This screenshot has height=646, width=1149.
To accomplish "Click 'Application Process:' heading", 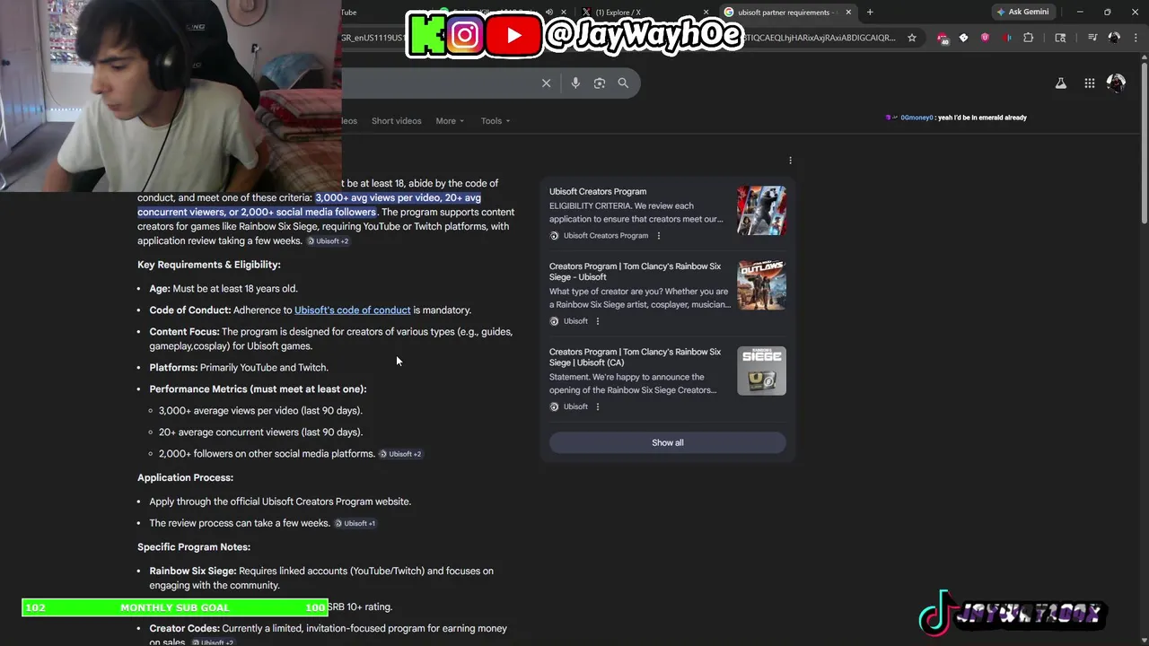I will [185, 478].
